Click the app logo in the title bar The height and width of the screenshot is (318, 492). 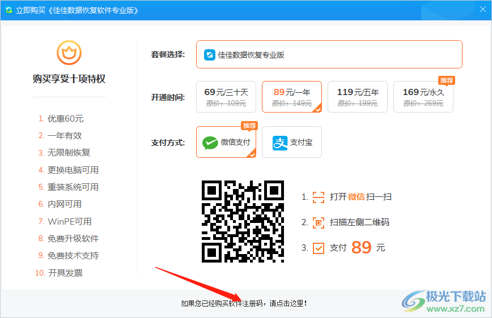(9, 10)
